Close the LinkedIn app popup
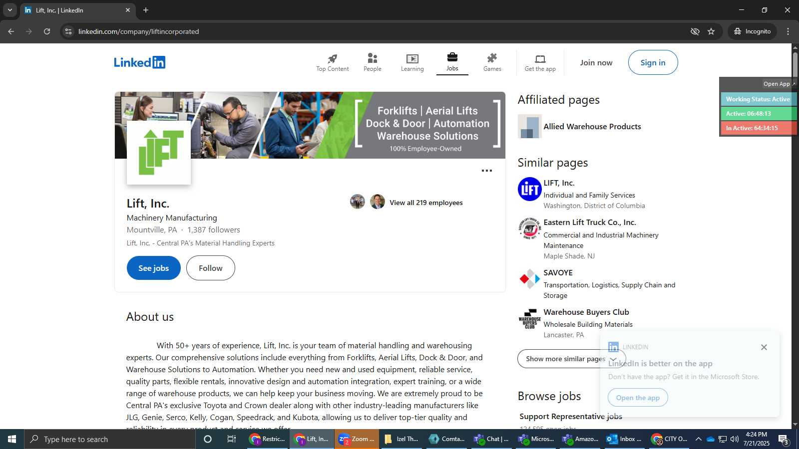799x449 pixels. [x=764, y=347]
